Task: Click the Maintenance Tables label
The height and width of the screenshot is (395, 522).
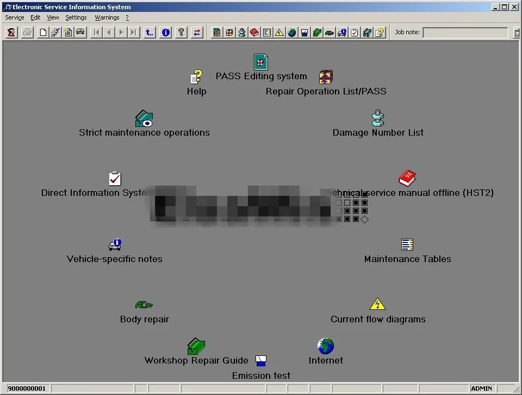Action: point(407,259)
